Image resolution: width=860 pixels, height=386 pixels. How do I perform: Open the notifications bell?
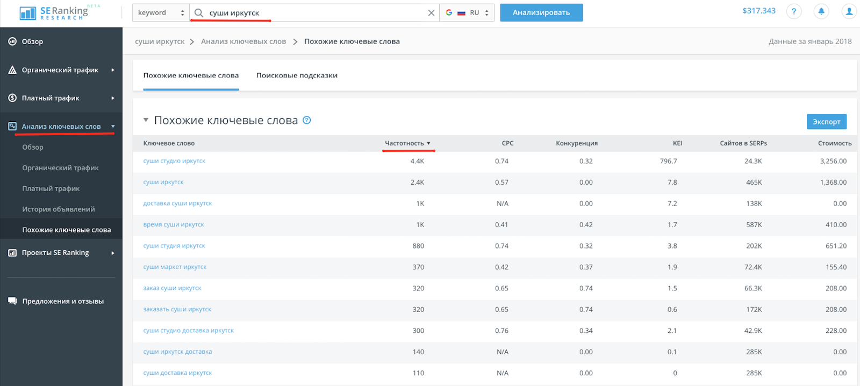[821, 11]
